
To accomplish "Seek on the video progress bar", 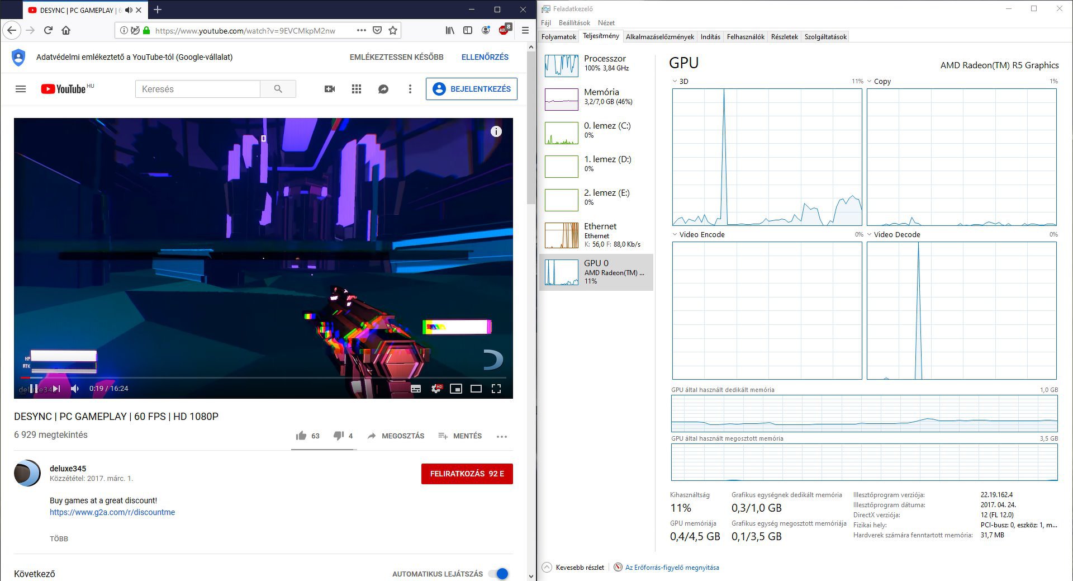I will (x=263, y=378).
